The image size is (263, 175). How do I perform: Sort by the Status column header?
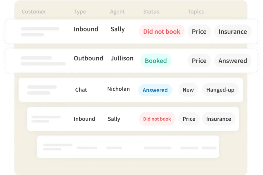tap(151, 12)
